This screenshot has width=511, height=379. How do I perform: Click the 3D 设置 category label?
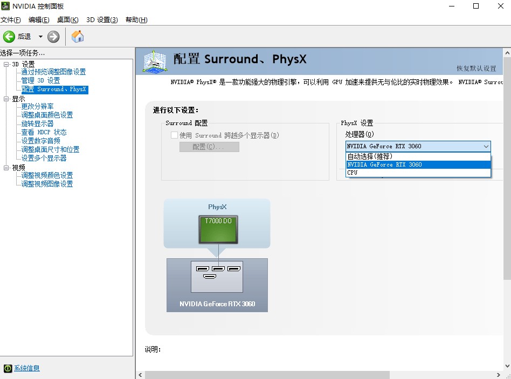[x=23, y=64]
